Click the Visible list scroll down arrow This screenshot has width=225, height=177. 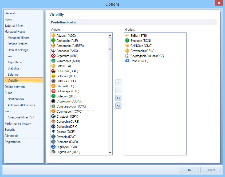pyautogui.click(x=110, y=153)
